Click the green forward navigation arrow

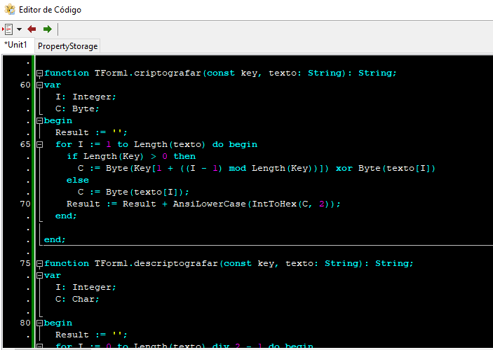click(x=47, y=29)
